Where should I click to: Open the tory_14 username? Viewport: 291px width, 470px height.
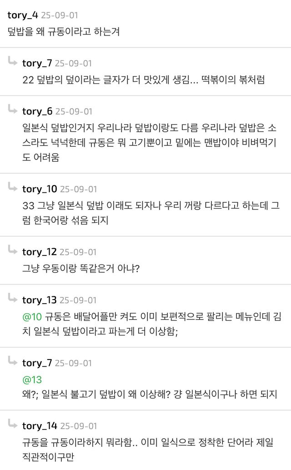coord(40,426)
